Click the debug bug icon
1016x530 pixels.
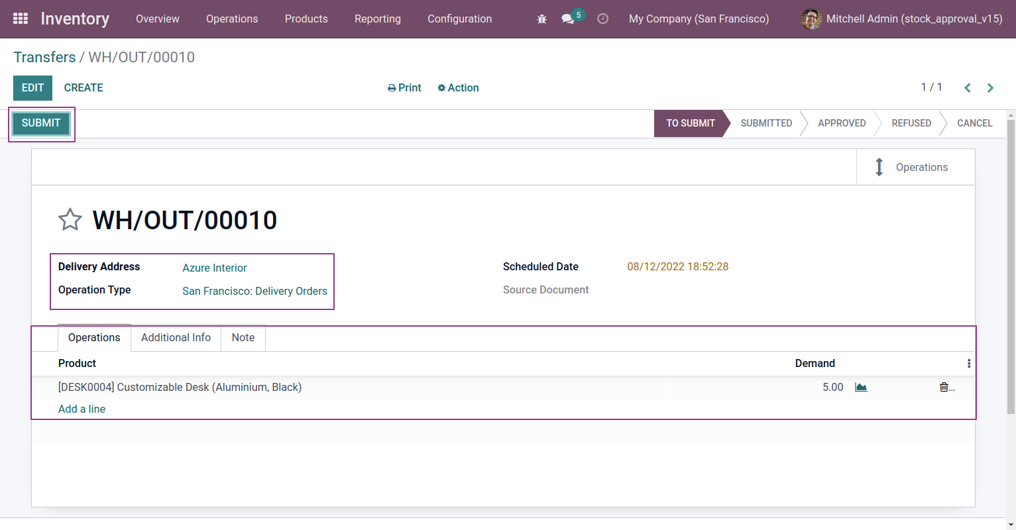541,19
